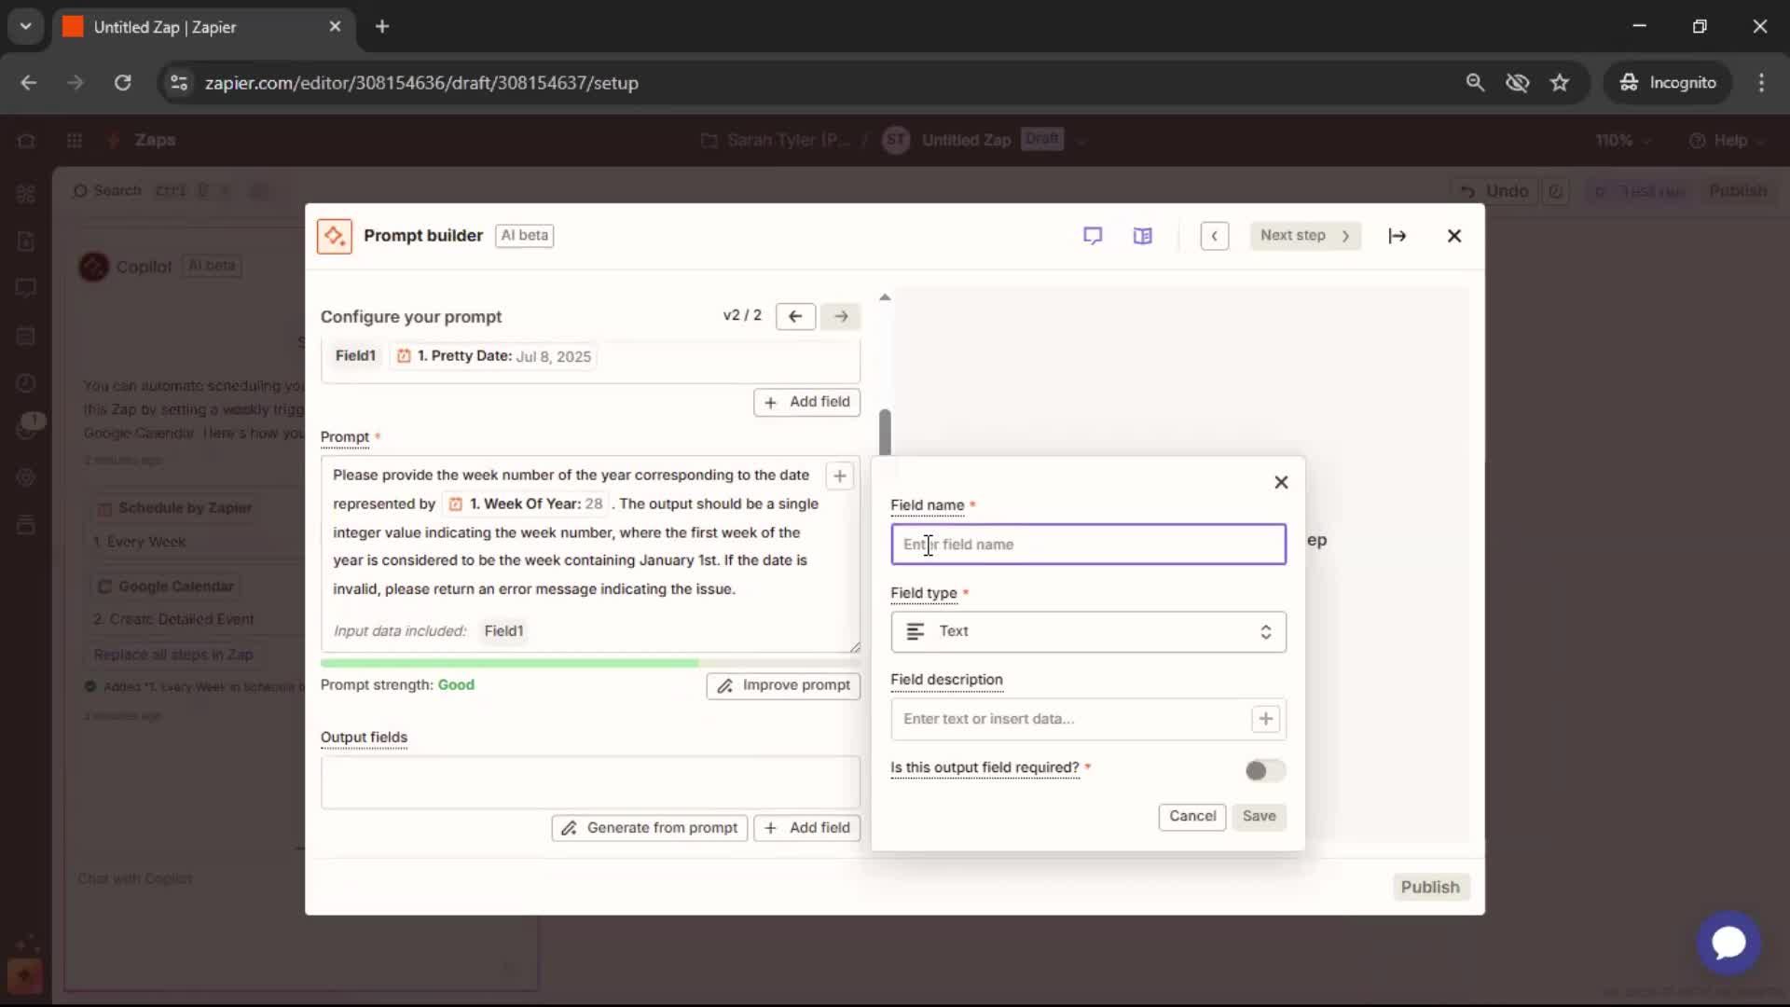Click the Field name input box
Image resolution: width=1790 pixels, height=1007 pixels.
(1088, 545)
